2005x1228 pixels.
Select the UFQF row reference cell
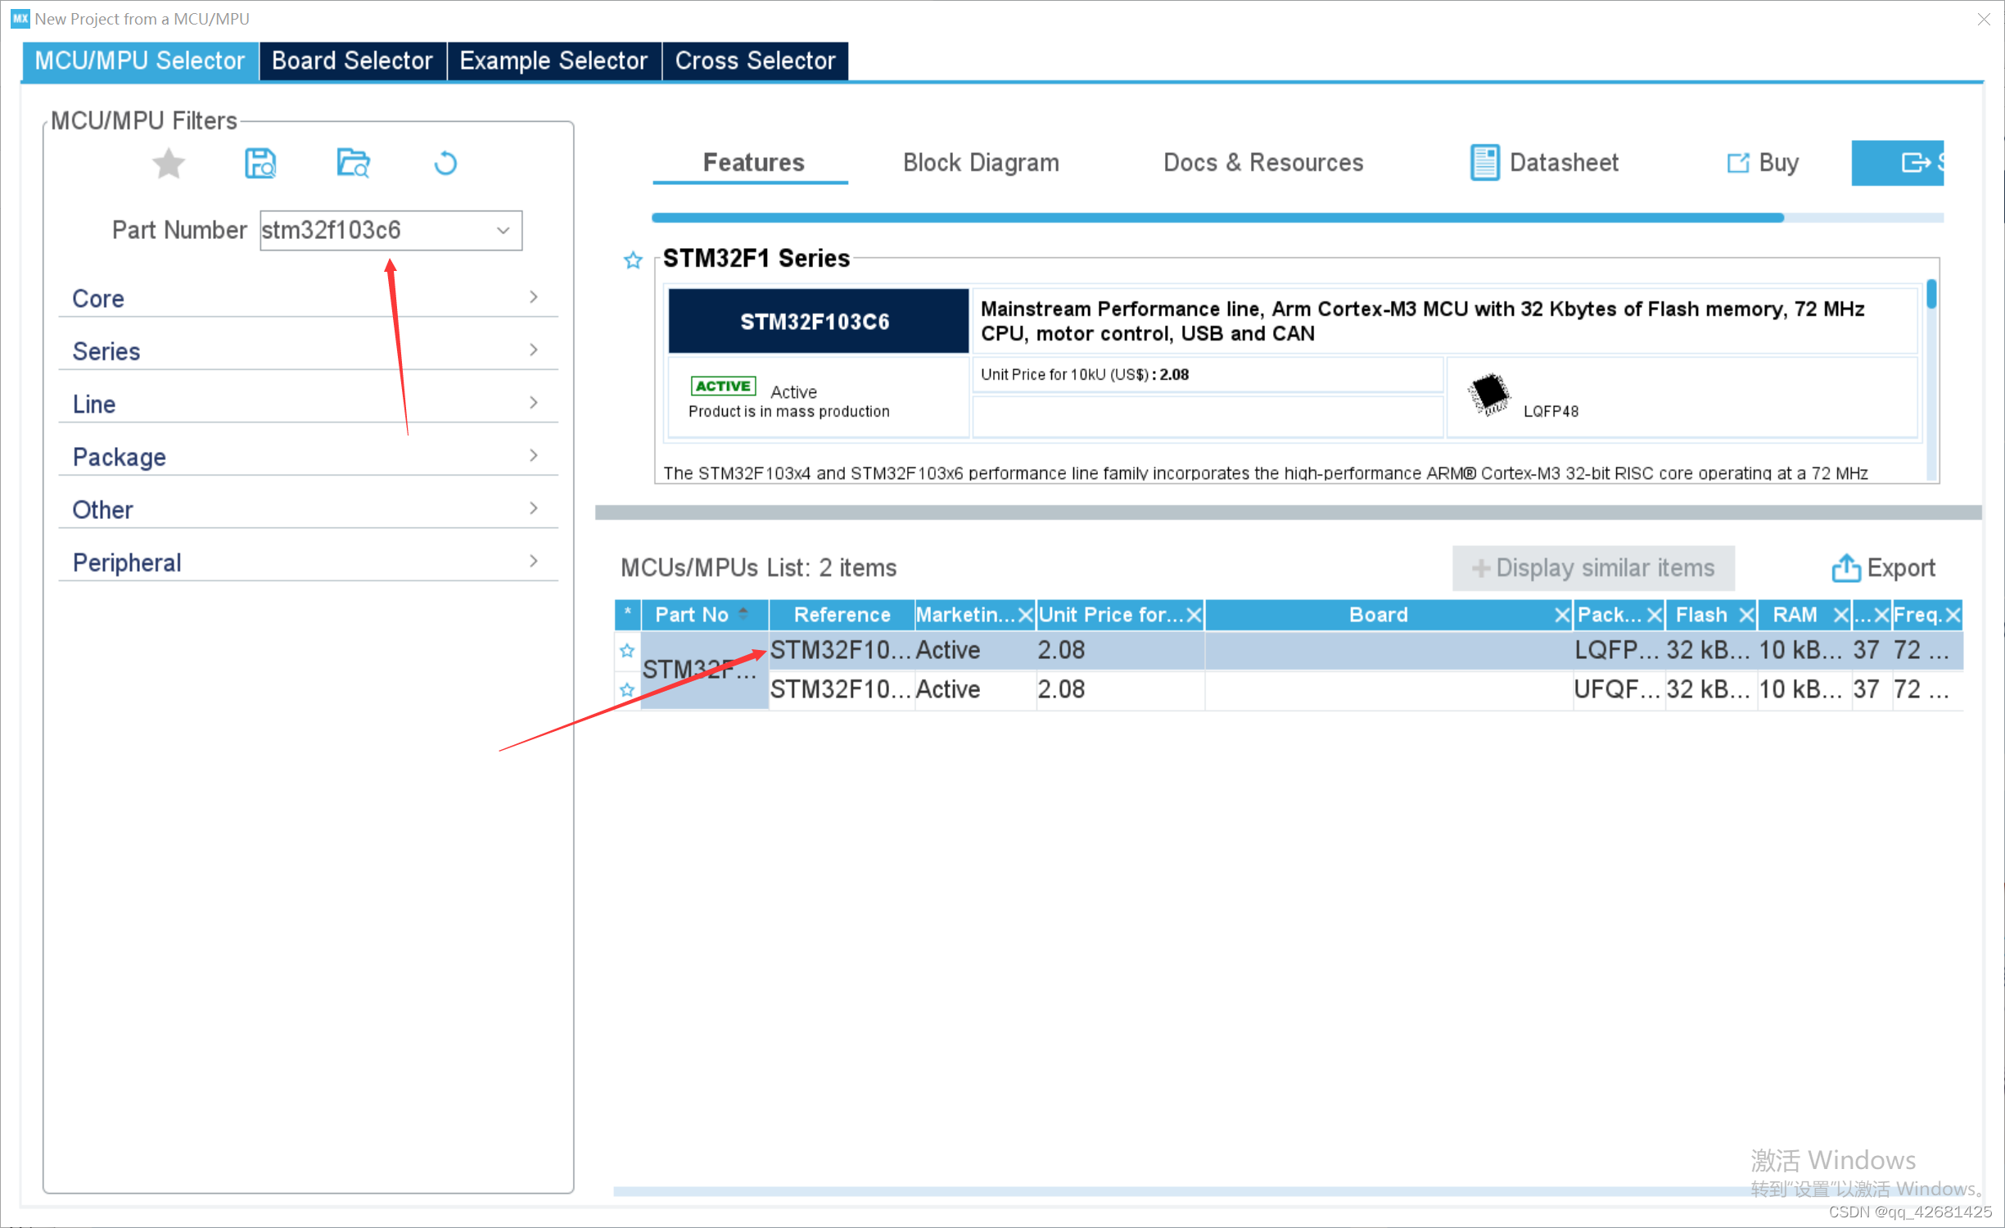pyautogui.click(x=841, y=689)
